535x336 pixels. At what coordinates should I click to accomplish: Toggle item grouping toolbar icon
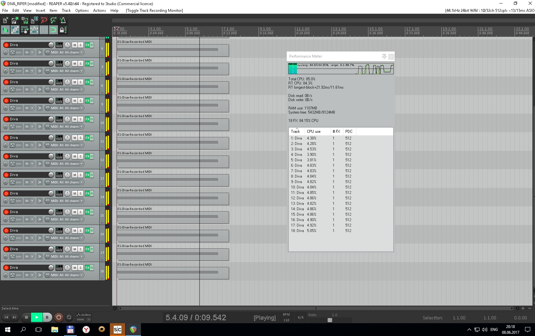tap(15, 30)
